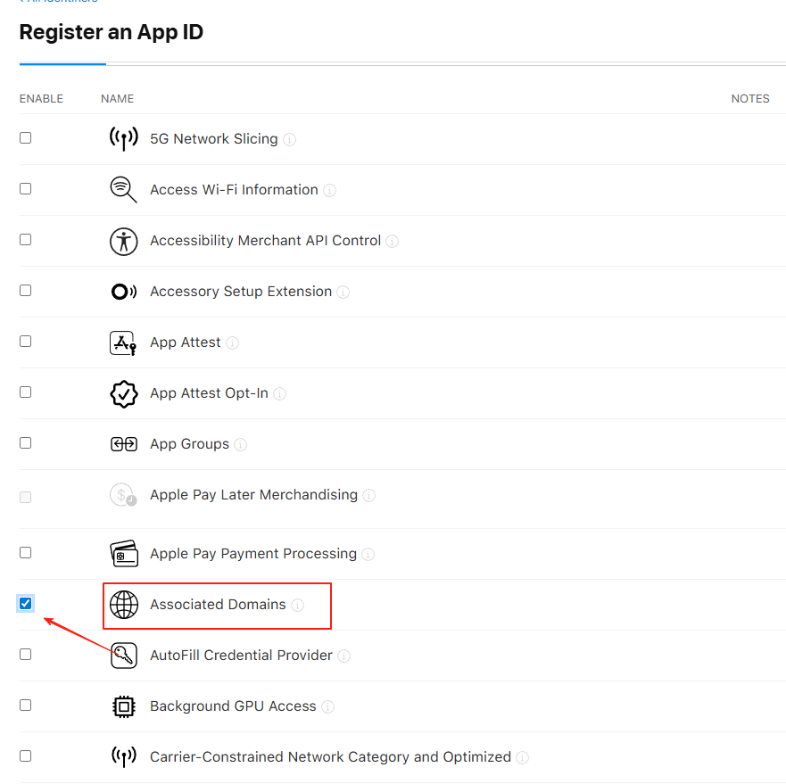Click the Associated Domains label
This screenshot has height=784, width=786.
[x=218, y=605]
